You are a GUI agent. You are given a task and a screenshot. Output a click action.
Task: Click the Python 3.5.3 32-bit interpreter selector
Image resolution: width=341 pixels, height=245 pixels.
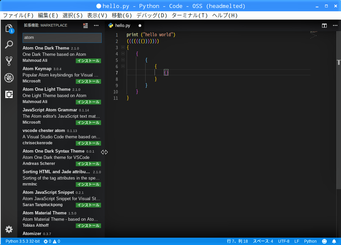point(23,241)
